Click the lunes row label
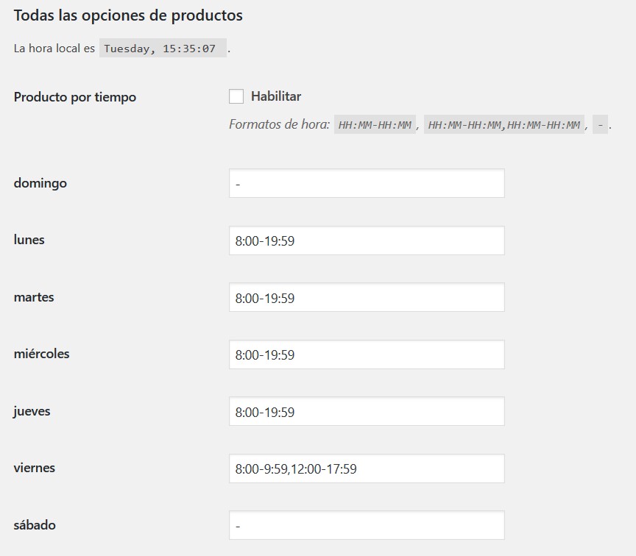Screen dimensions: 636x556 [x=29, y=240]
